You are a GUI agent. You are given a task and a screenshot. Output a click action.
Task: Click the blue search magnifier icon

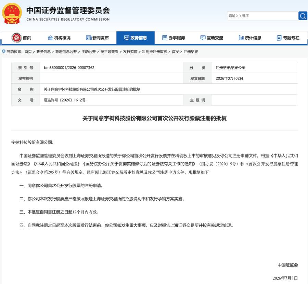(x=303, y=16)
